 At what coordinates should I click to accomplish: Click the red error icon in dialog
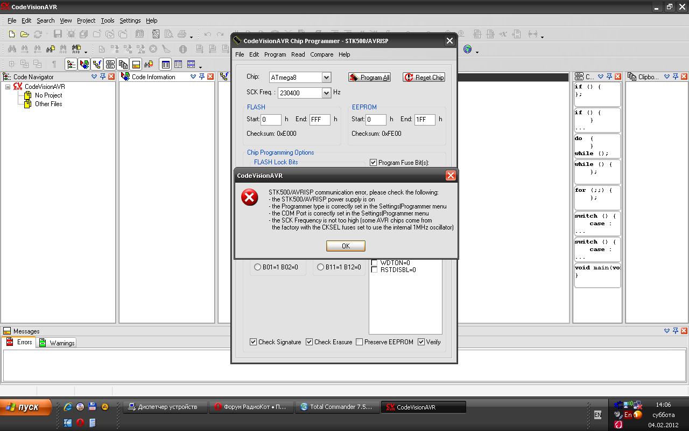(x=249, y=198)
